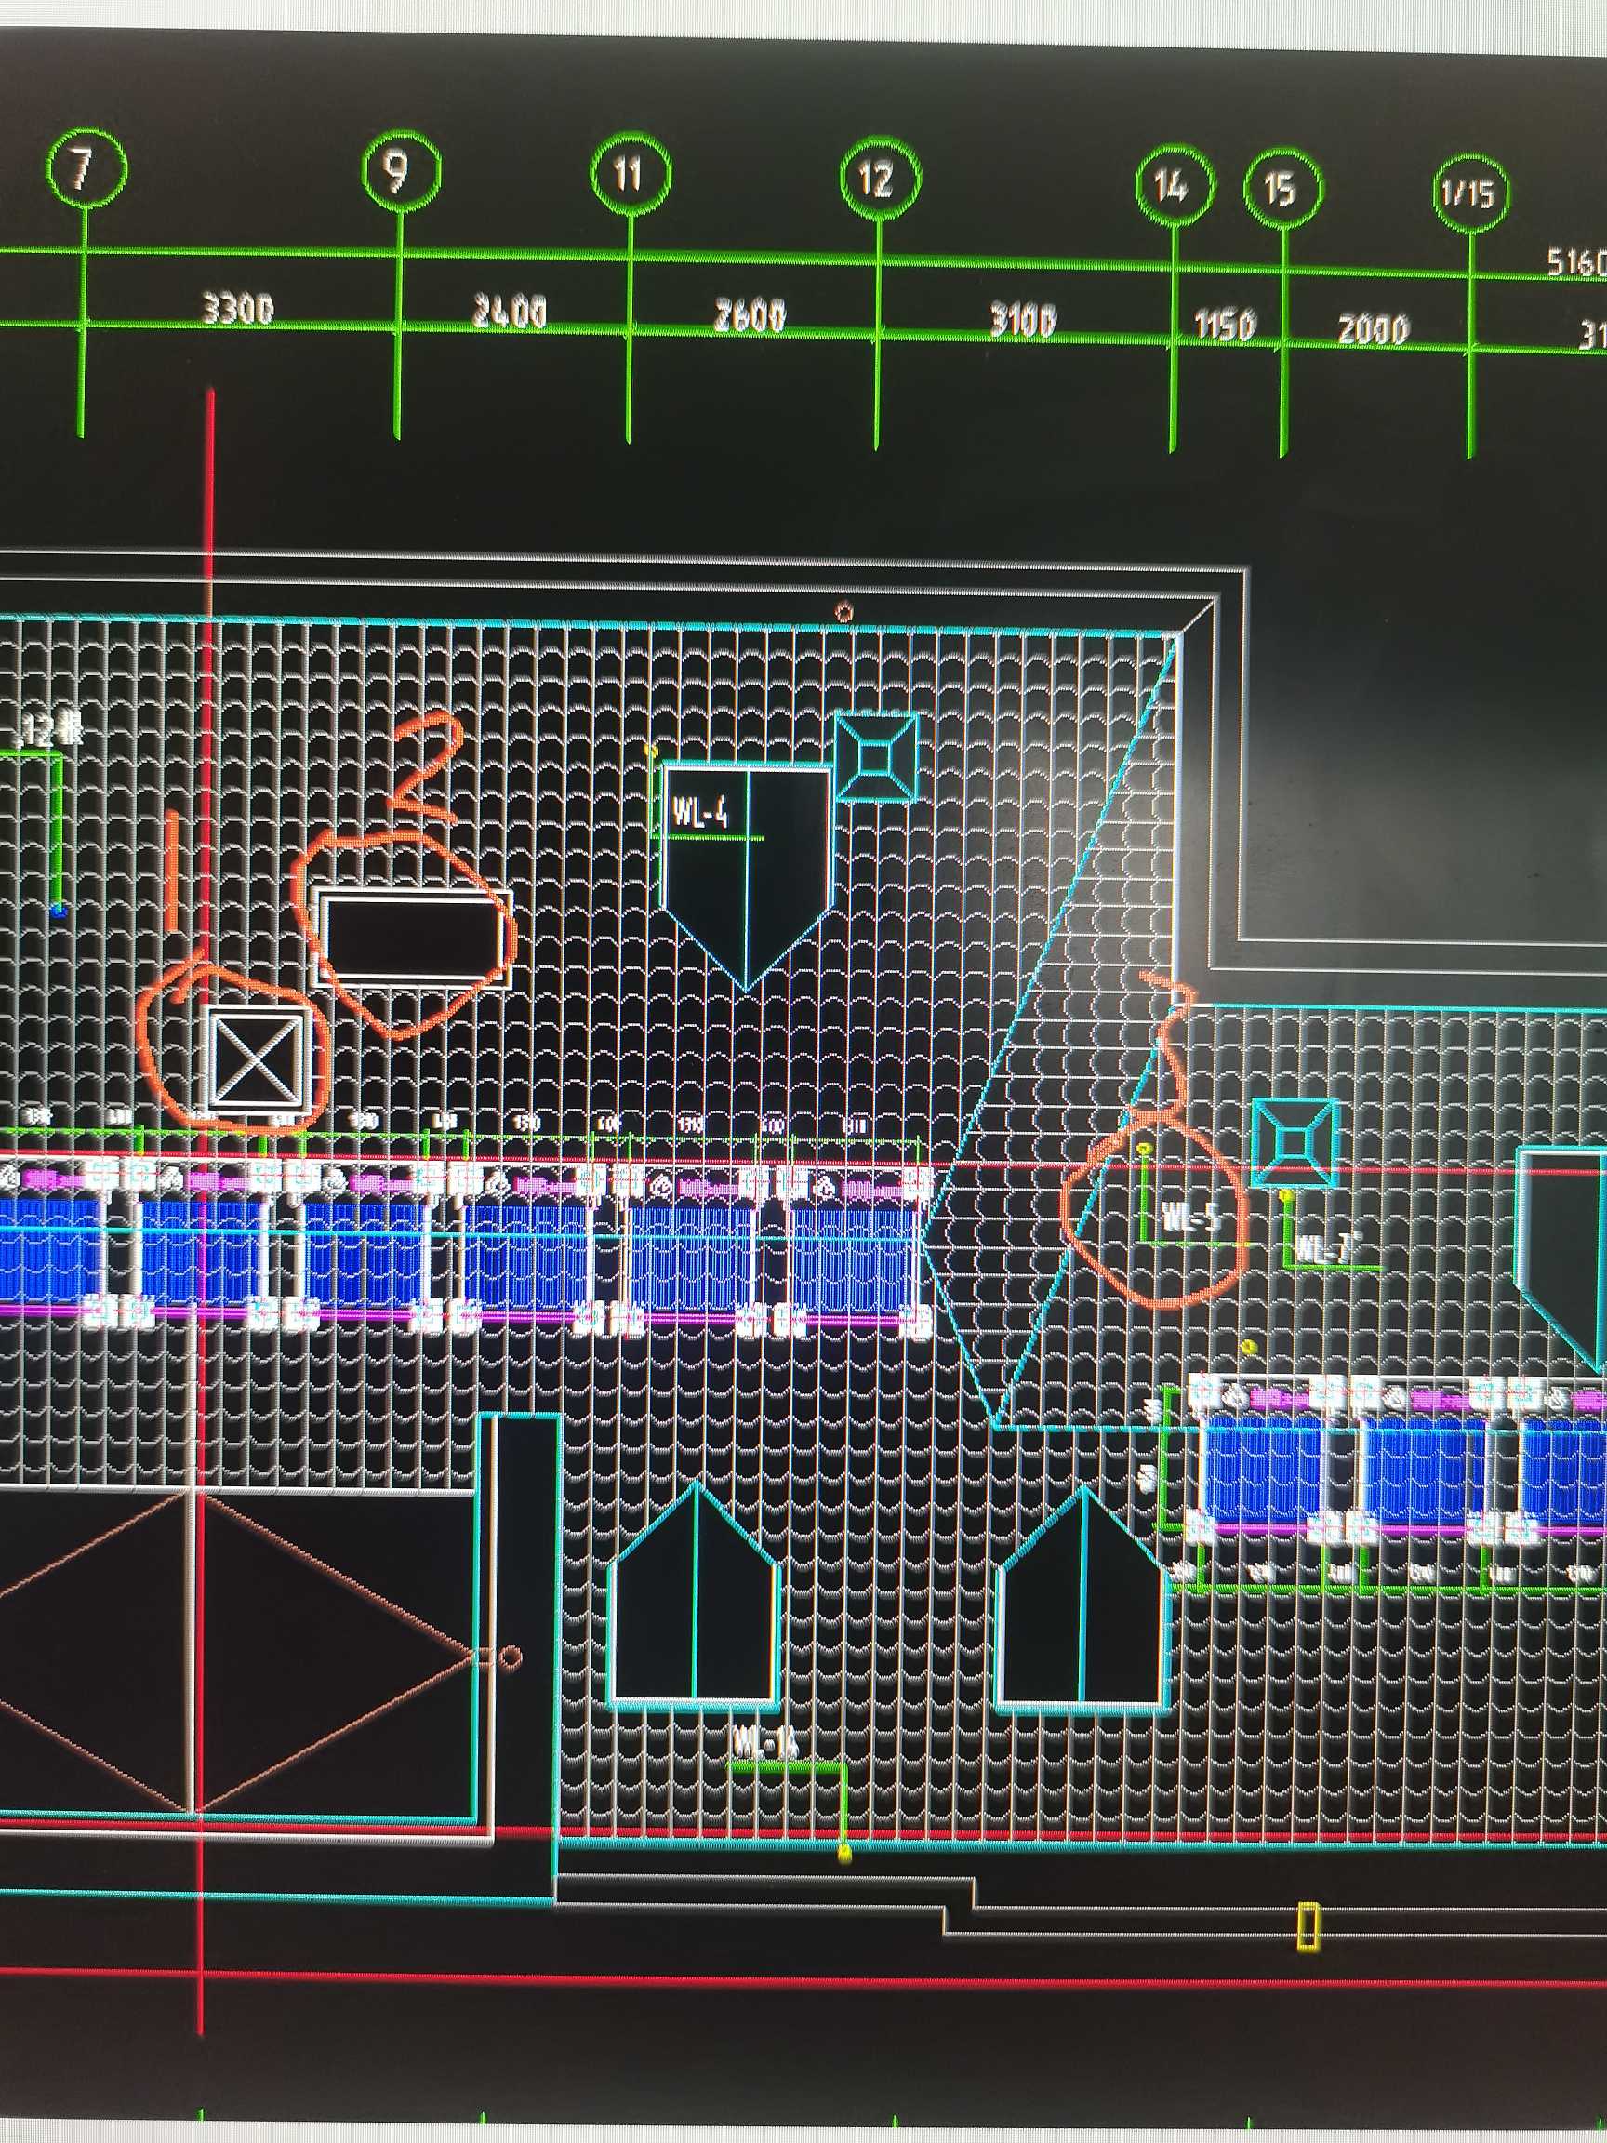
Task: Select axis bubble number 12
Action: tap(879, 179)
